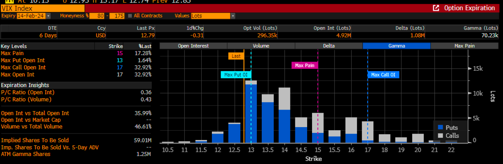
Task: Click the Max Put OI chart marker
Action: click(236, 75)
